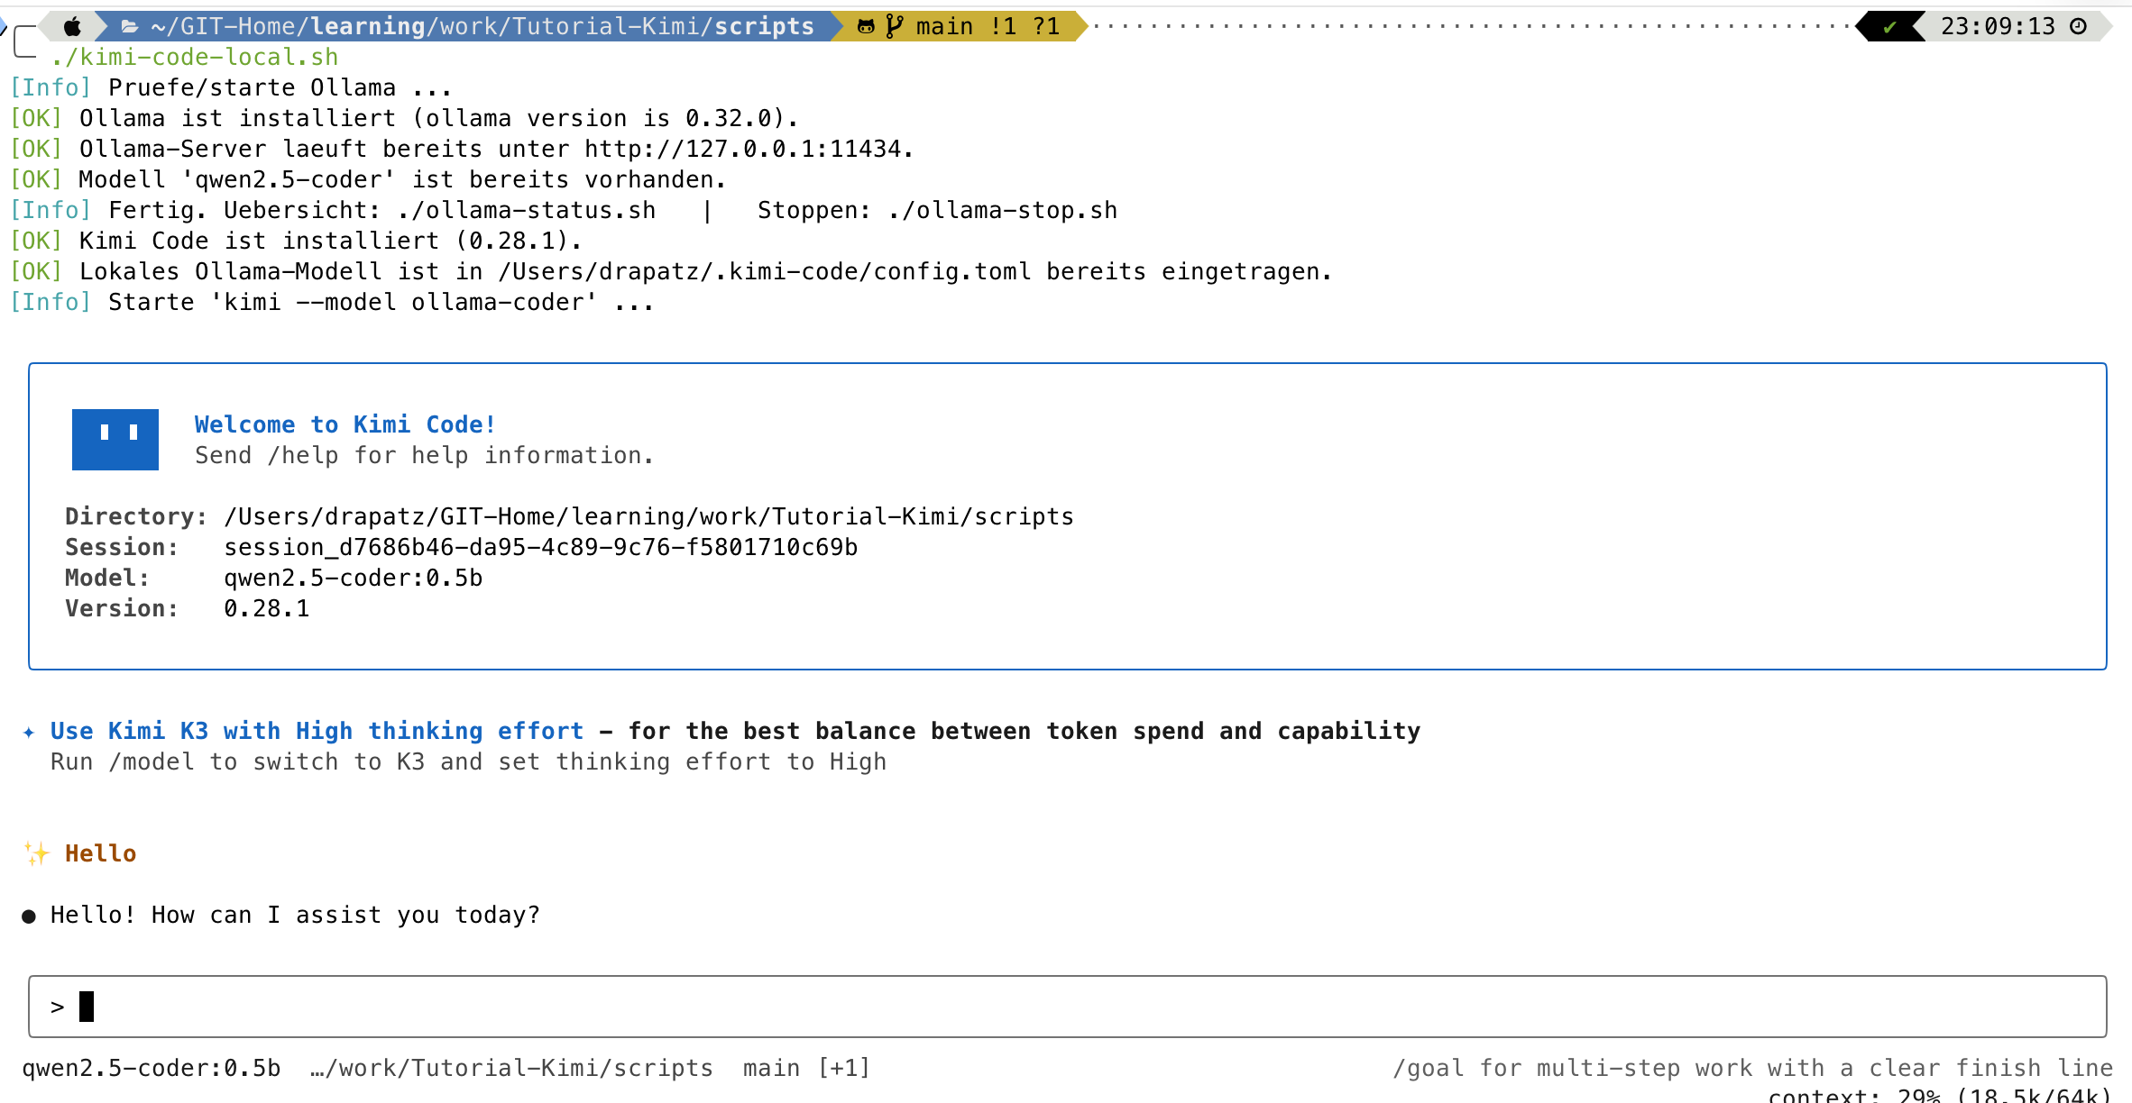This screenshot has width=2132, height=1103.
Task: Click the context 29% usage indicator
Action: (x=1940, y=1094)
